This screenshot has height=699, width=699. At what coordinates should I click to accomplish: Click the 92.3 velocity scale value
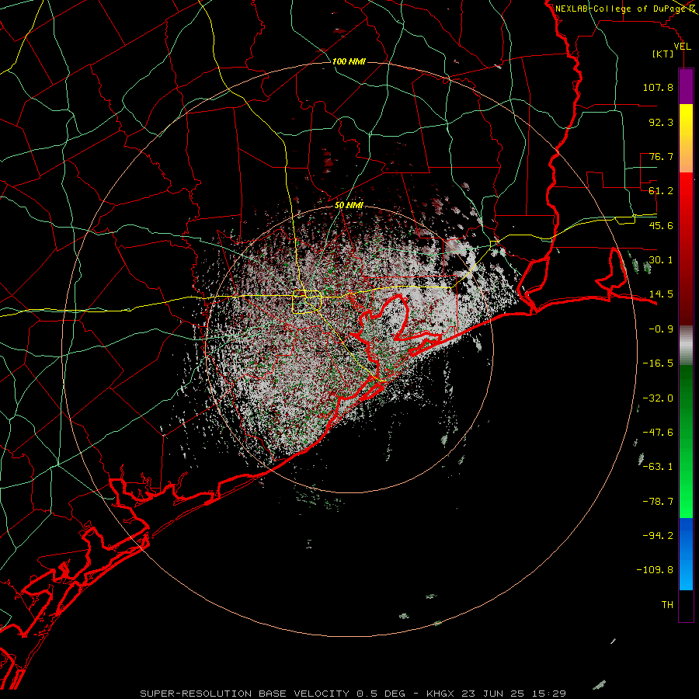click(661, 122)
